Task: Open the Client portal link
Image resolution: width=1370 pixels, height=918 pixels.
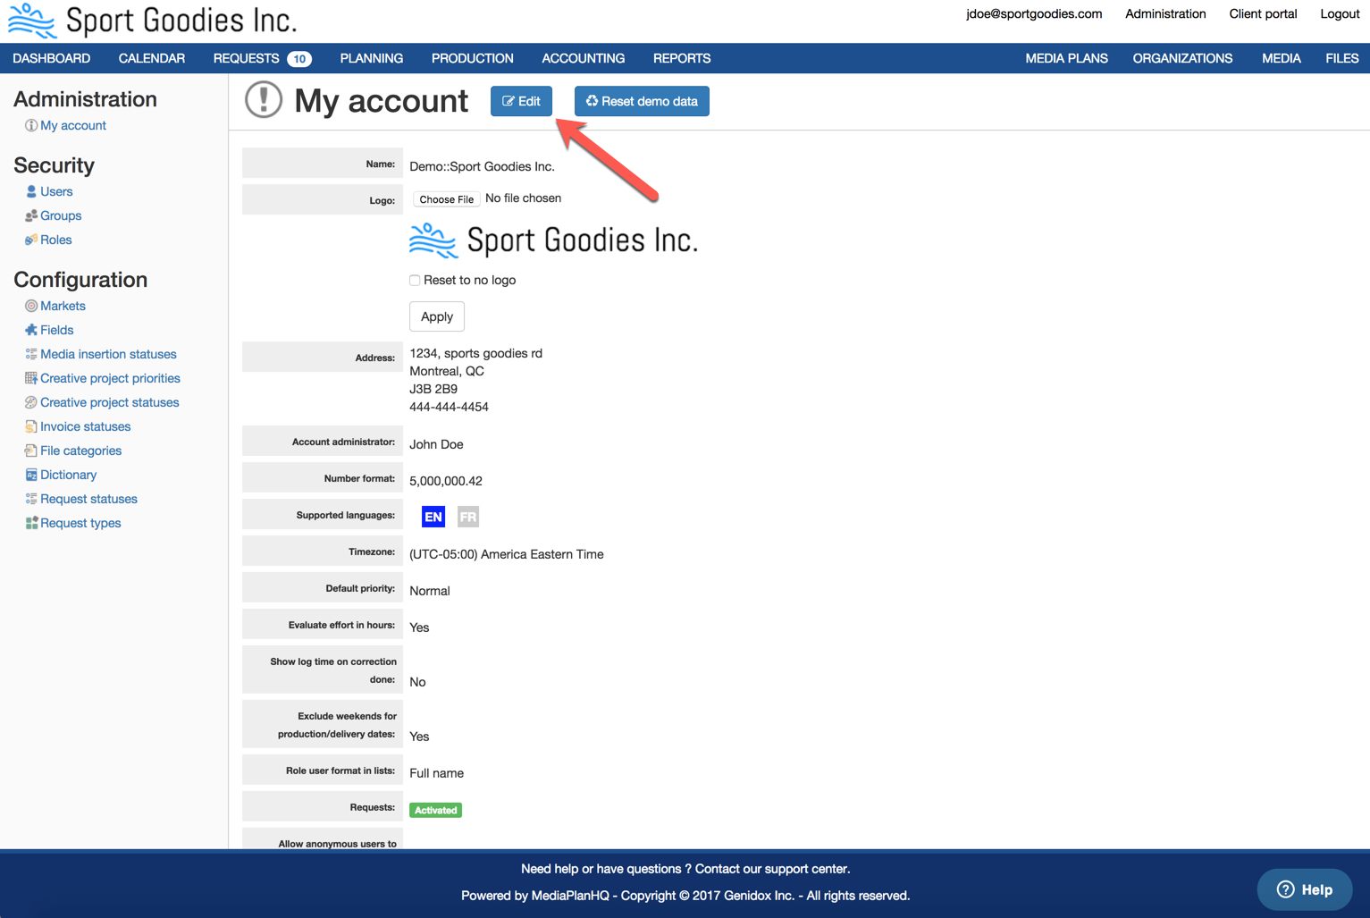Action: pos(1263,13)
